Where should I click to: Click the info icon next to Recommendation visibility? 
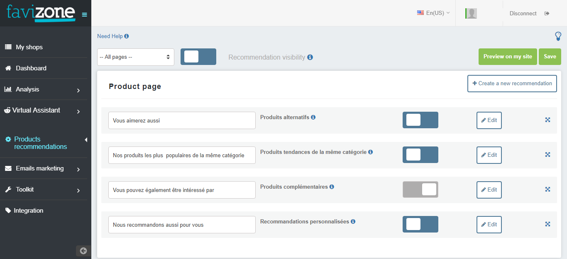click(x=310, y=57)
